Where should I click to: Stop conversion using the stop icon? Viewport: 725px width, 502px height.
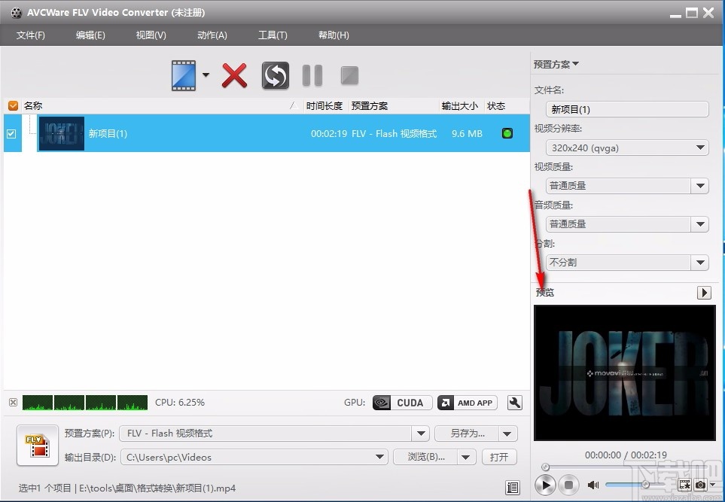[349, 75]
